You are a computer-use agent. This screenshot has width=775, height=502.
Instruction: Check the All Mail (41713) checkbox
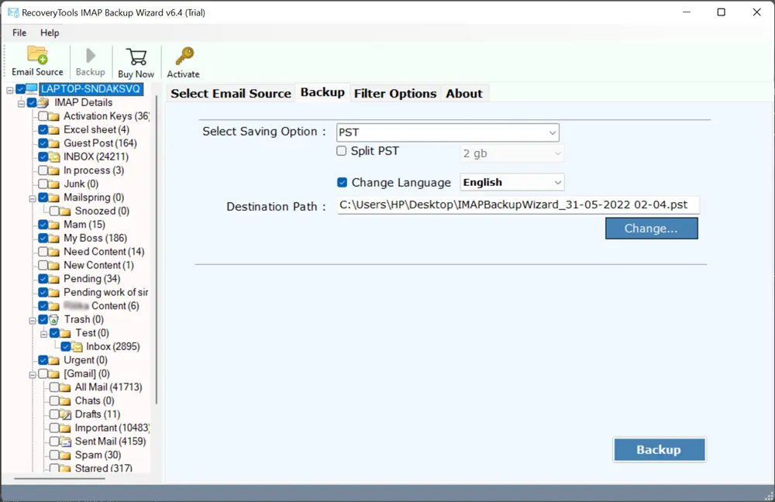54,387
